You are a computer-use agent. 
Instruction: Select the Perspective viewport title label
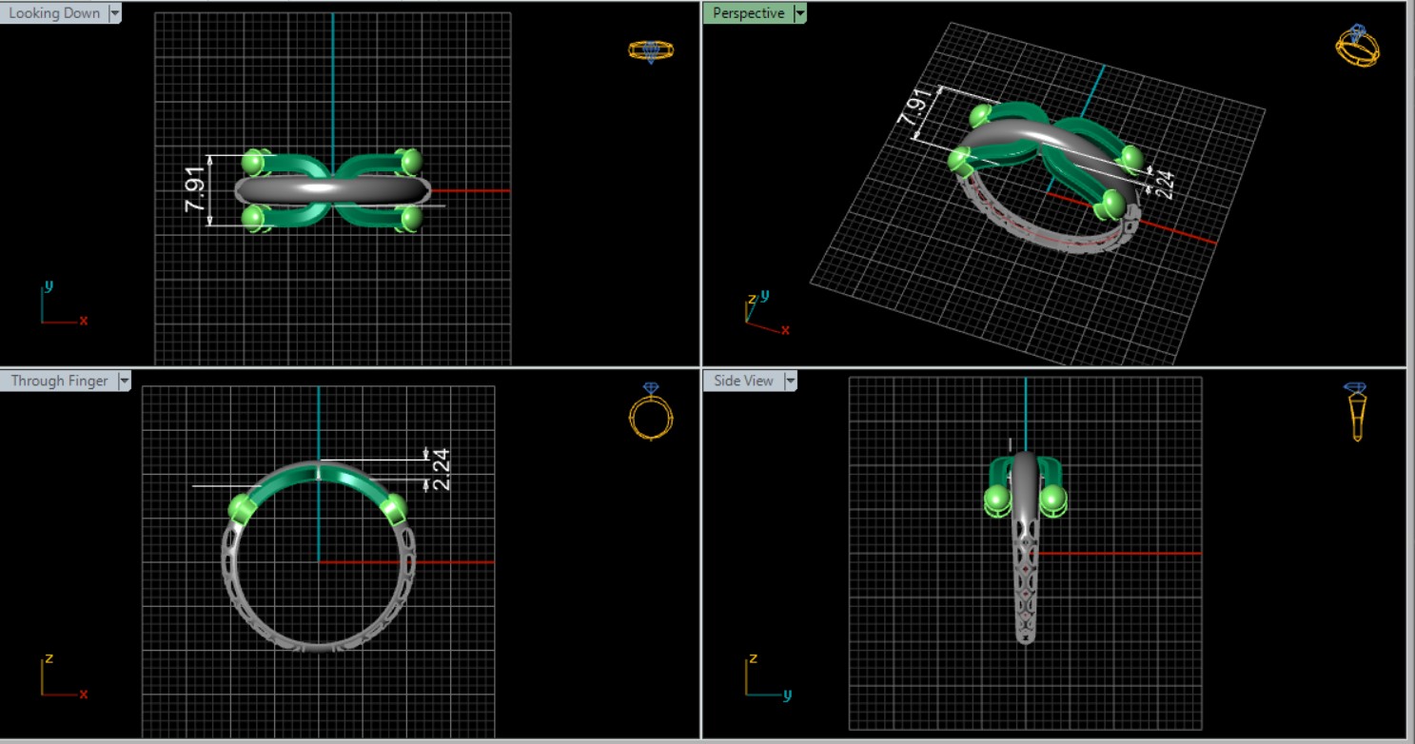(x=748, y=13)
